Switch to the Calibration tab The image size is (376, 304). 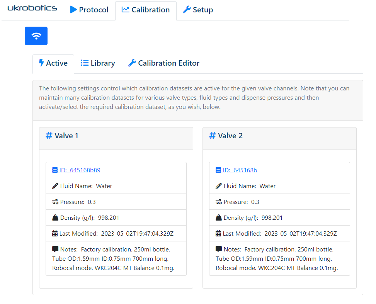coord(146,10)
